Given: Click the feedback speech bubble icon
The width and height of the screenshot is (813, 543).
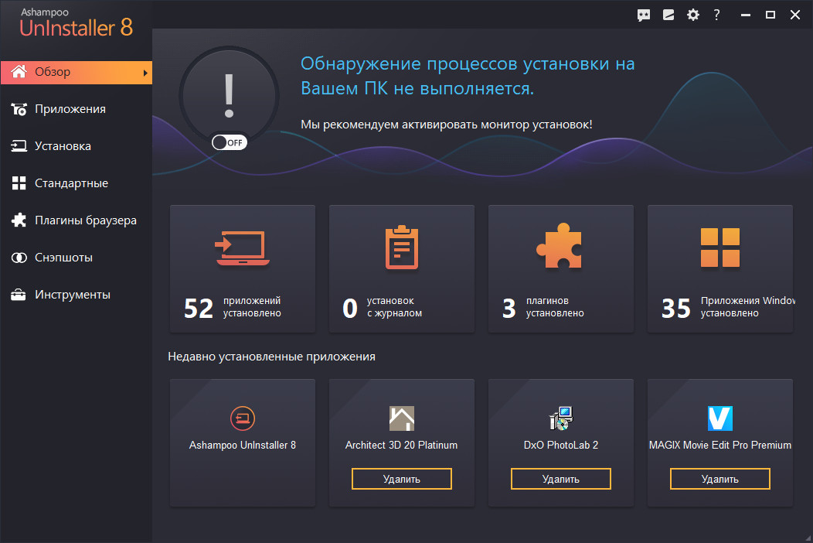Looking at the screenshot, I should coord(643,15).
